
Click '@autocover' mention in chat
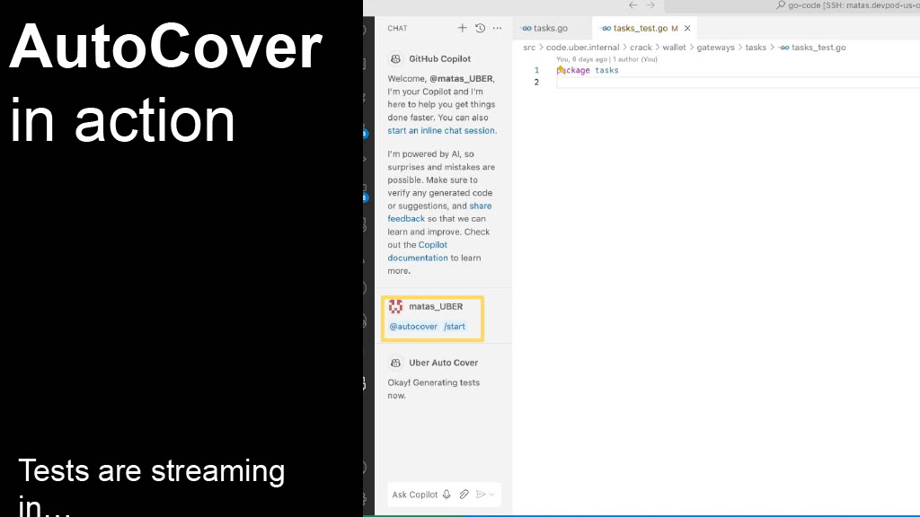(x=413, y=327)
